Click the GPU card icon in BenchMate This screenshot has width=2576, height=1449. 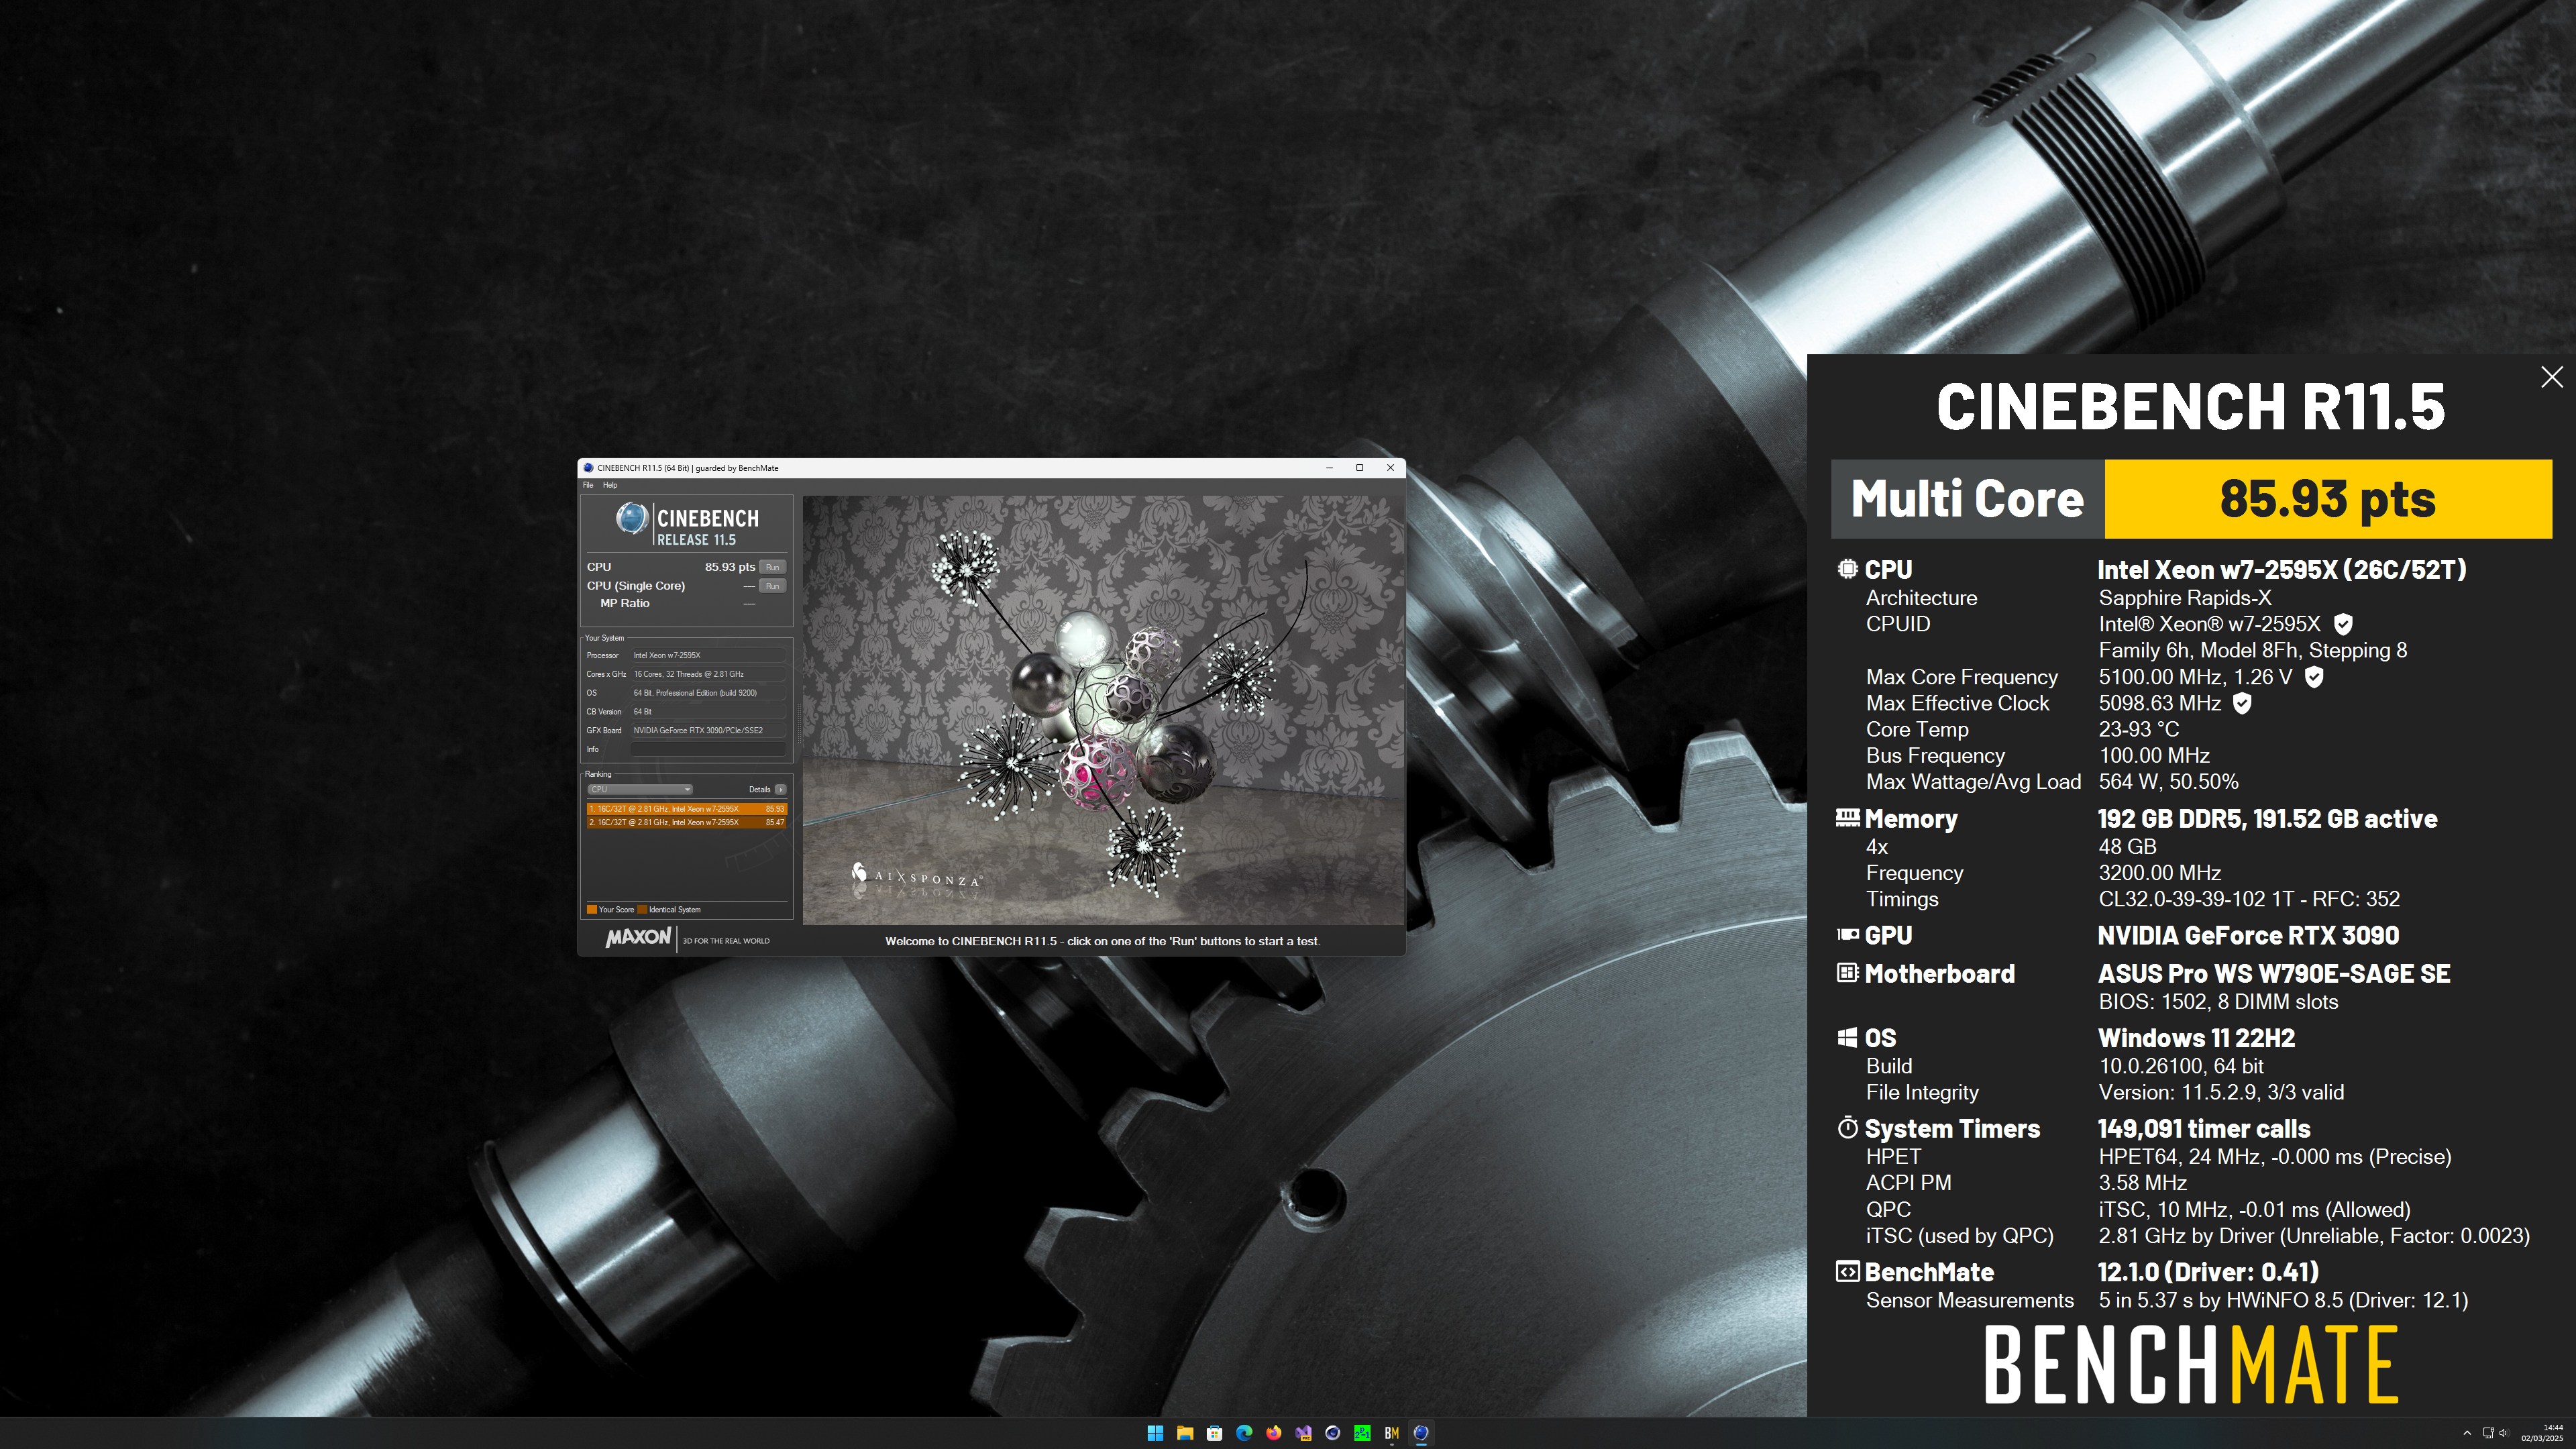[x=1847, y=935]
